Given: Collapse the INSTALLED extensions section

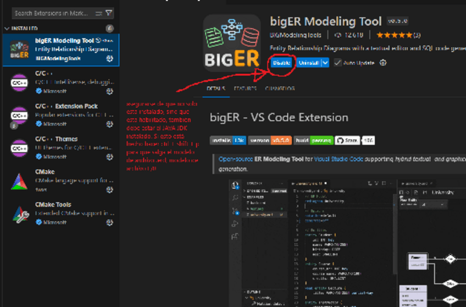Looking at the screenshot, I should [x=7, y=28].
